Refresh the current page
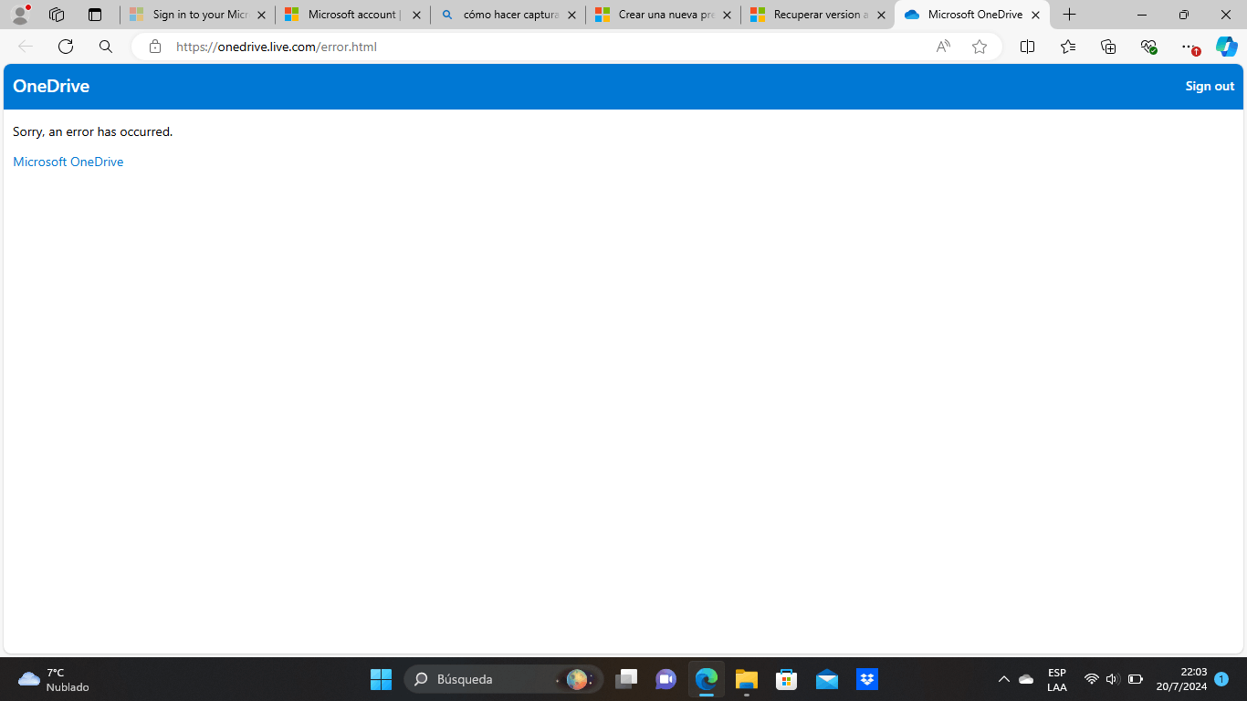Image resolution: width=1247 pixels, height=701 pixels. 66,47
